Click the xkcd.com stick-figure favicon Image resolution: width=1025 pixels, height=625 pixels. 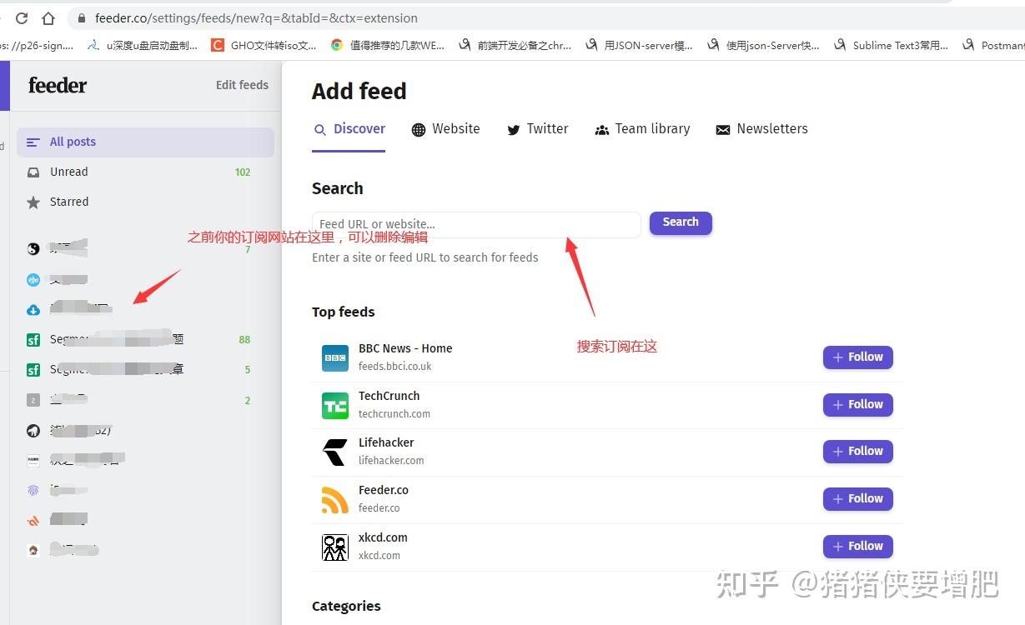(x=334, y=546)
